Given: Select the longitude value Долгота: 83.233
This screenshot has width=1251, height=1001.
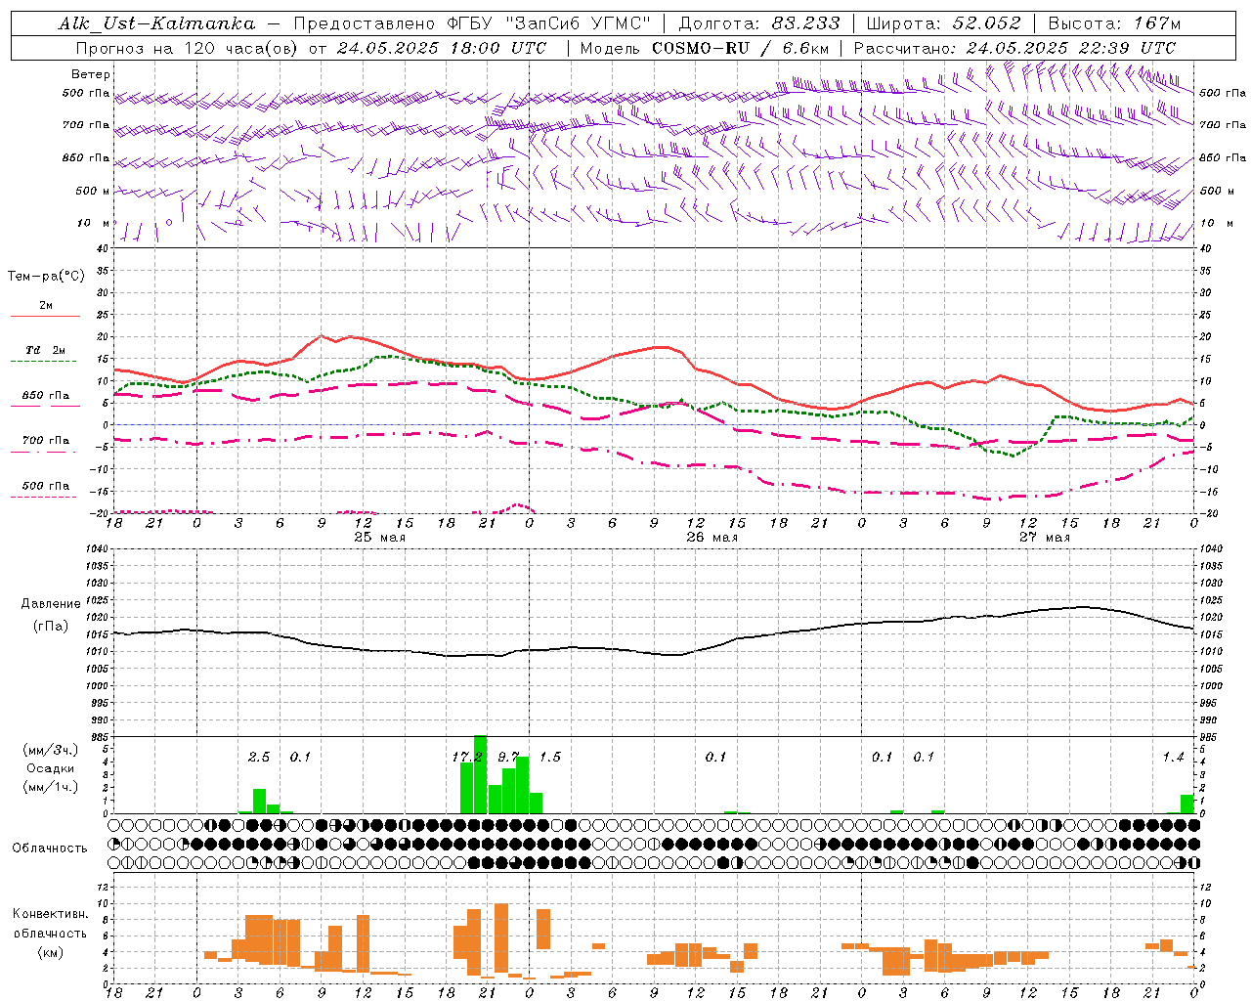Looking at the screenshot, I should [758, 23].
